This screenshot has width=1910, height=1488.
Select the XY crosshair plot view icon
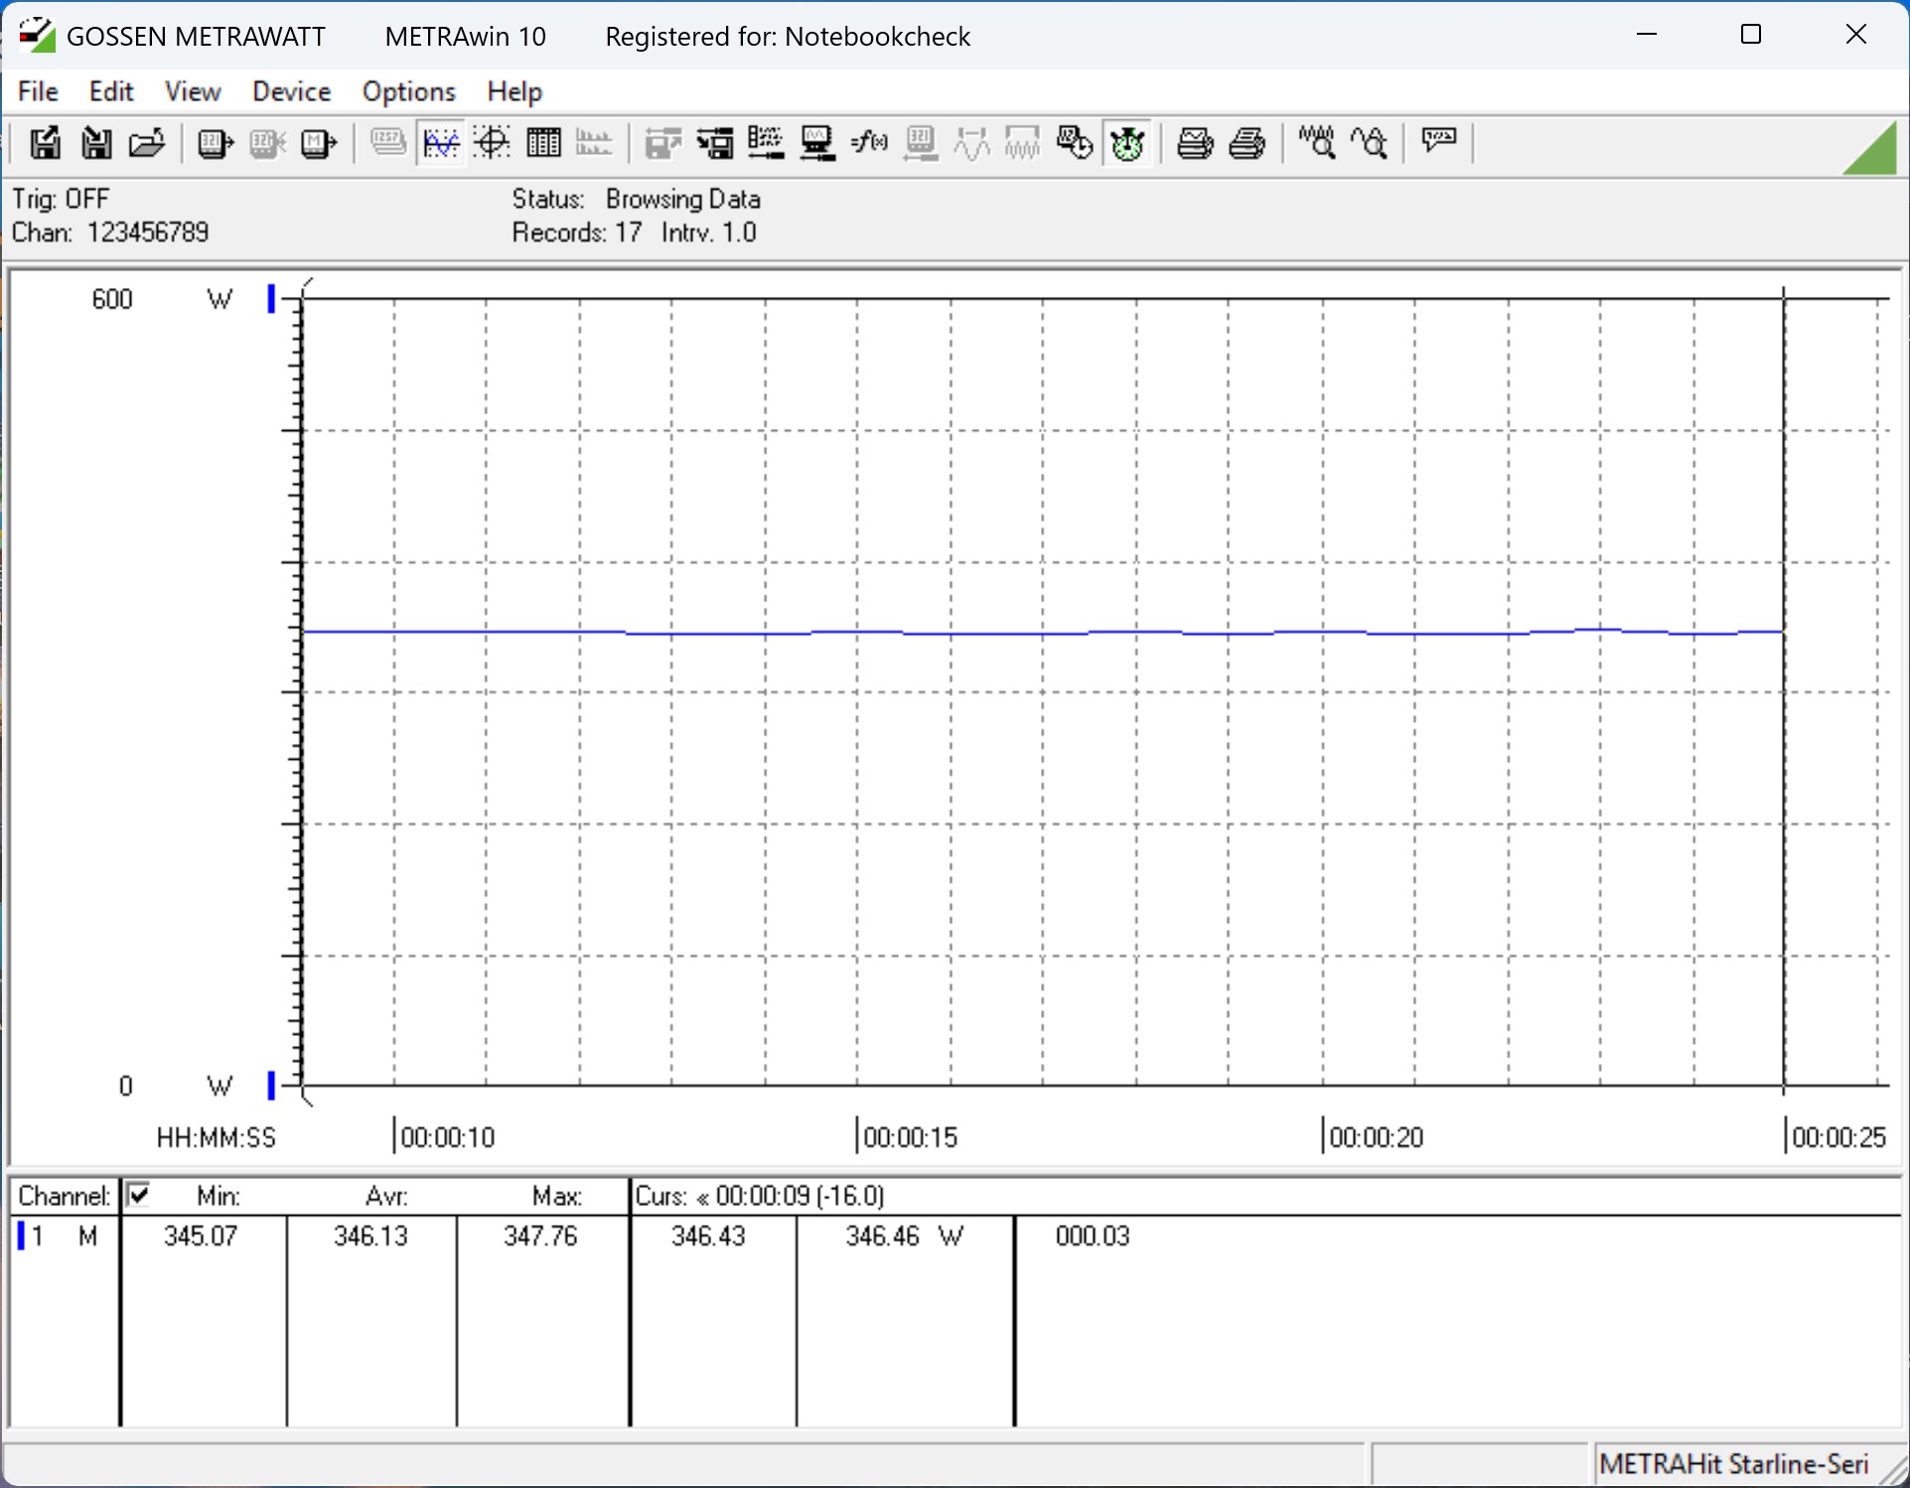point(492,144)
